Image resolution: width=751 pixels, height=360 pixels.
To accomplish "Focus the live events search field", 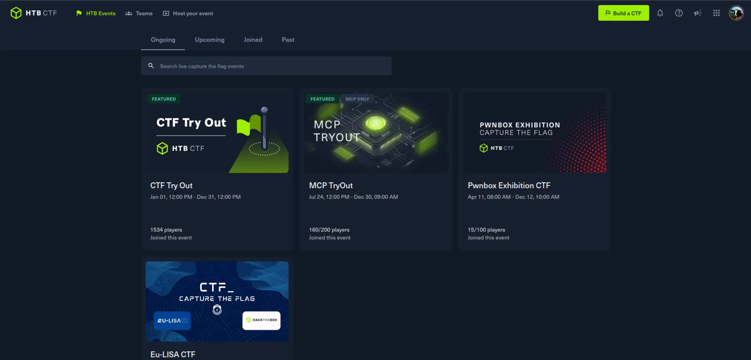I will pos(272,66).
